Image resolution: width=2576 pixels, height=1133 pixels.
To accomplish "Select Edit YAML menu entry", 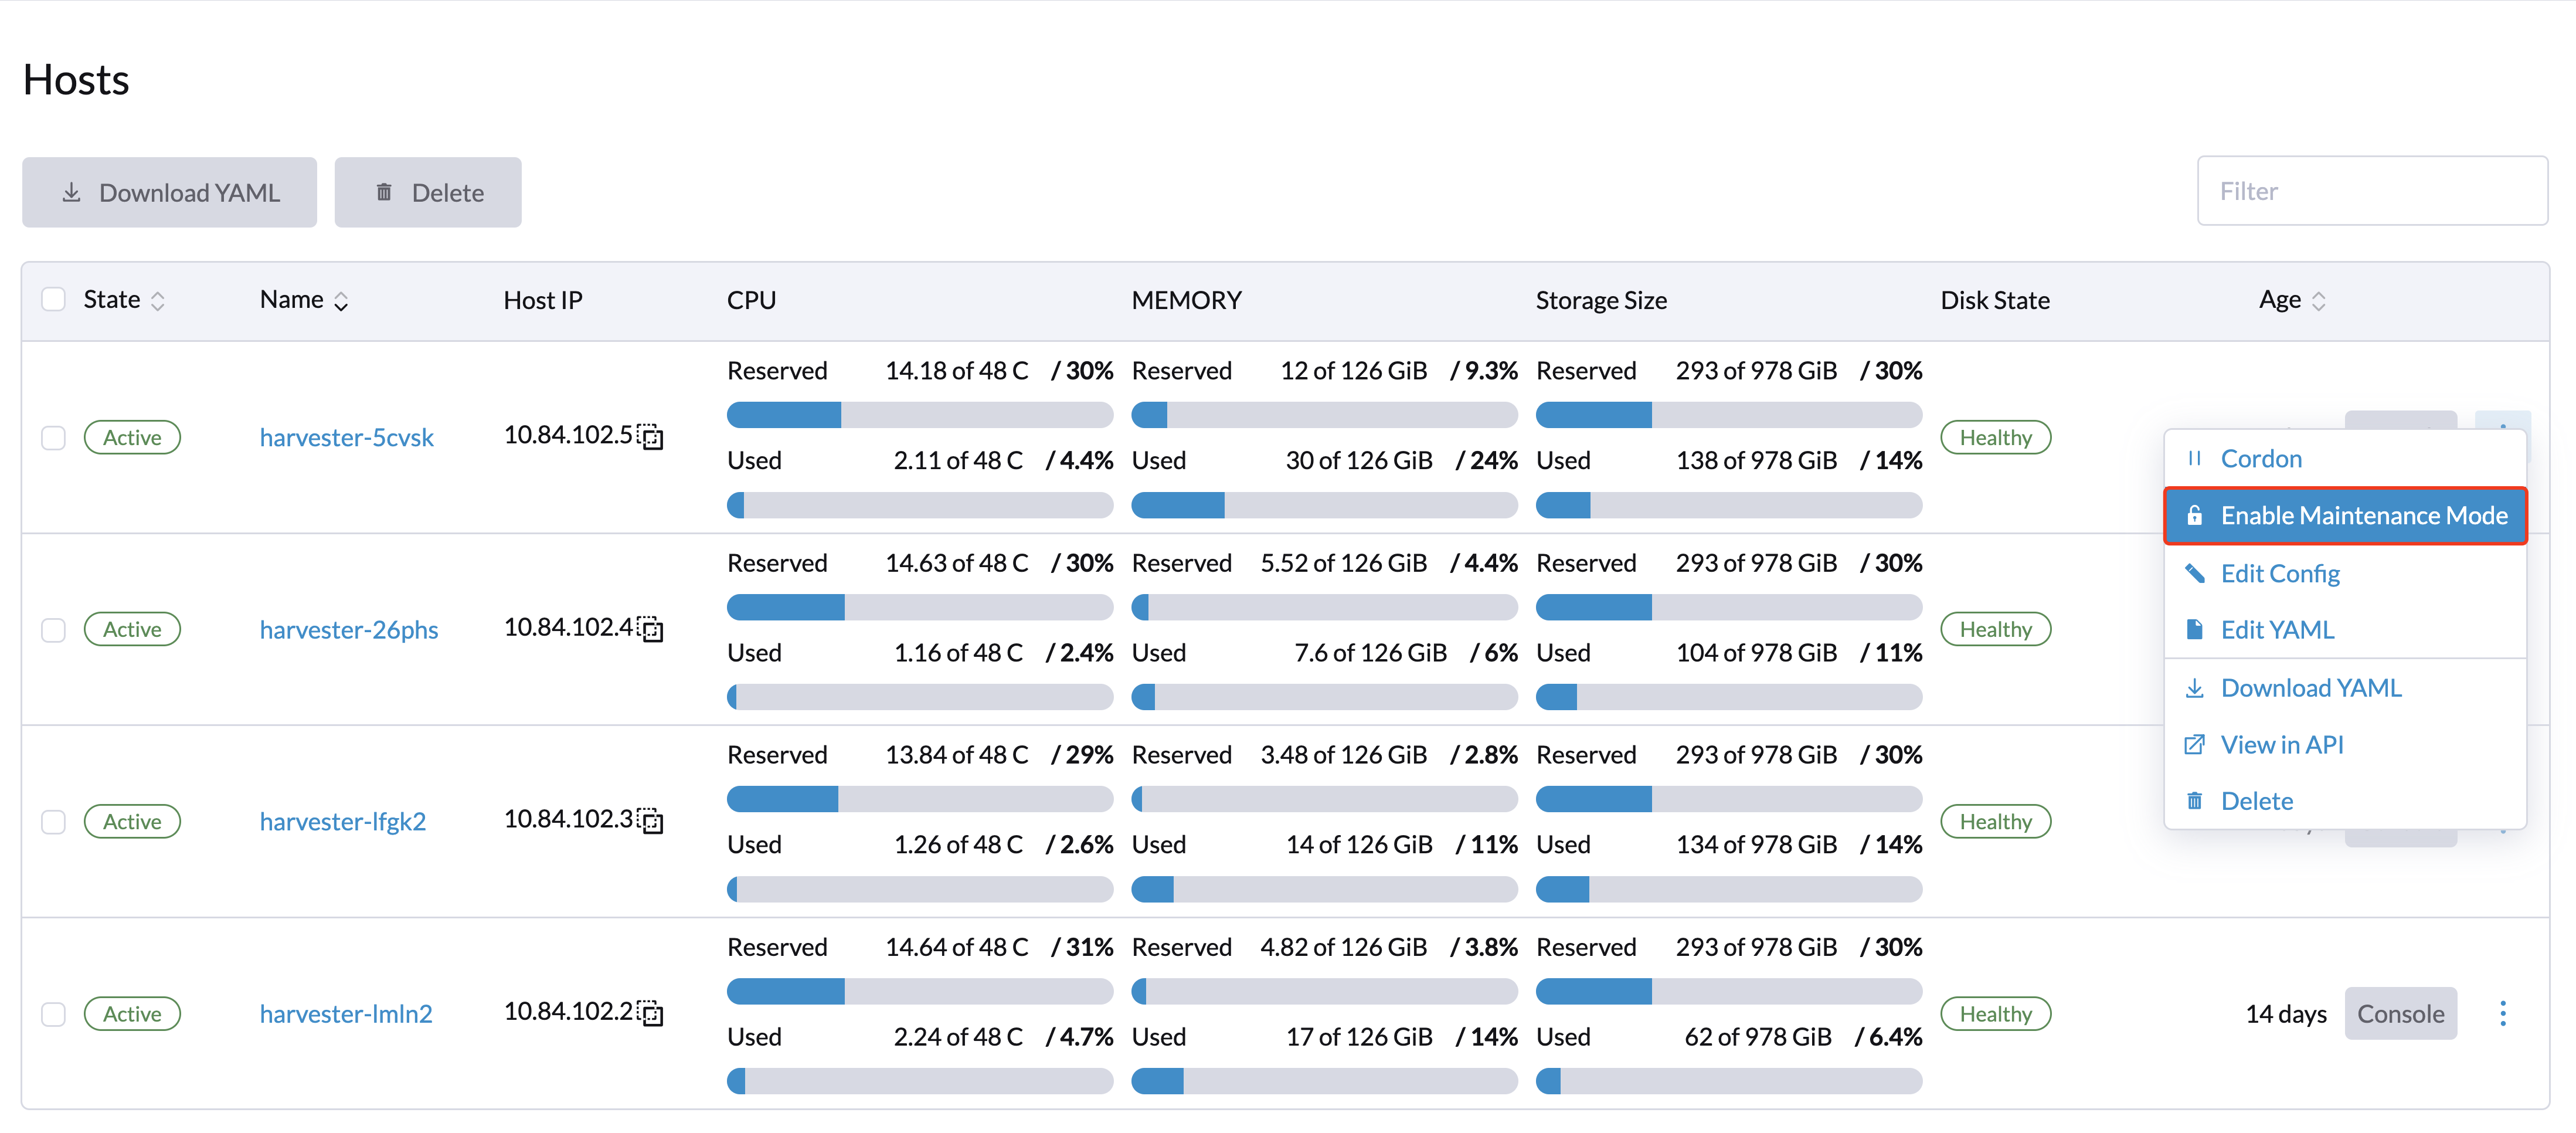I will tap(2276, 629).
